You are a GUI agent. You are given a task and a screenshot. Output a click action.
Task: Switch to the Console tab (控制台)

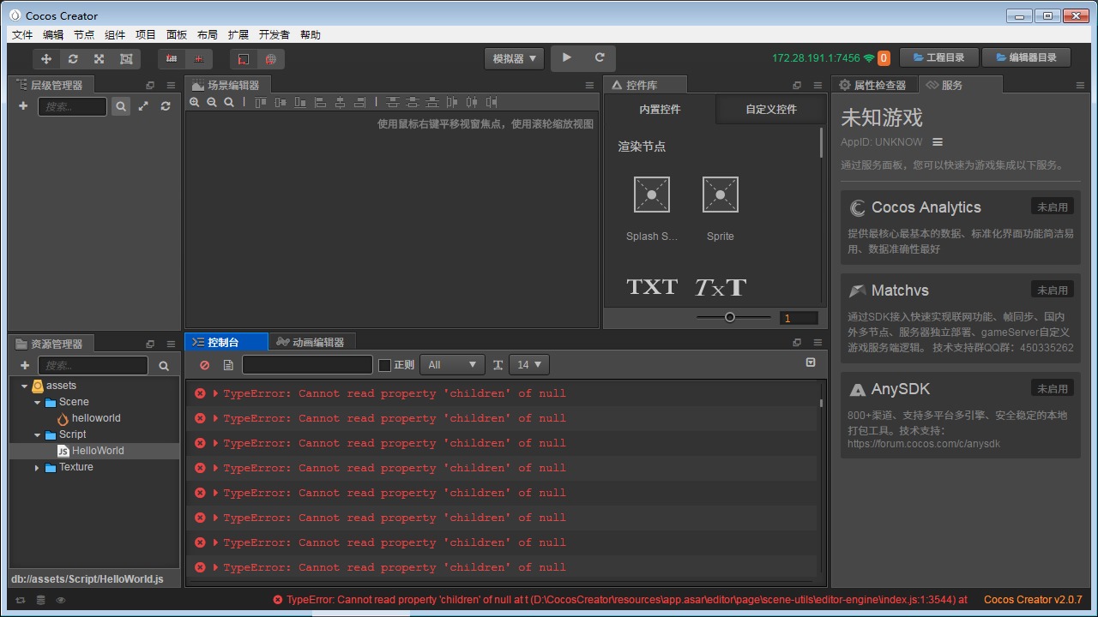(226, 342)
